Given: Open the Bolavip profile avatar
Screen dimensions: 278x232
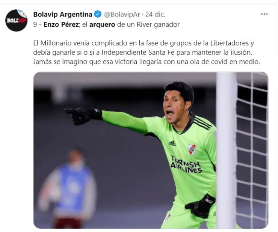Looking at the screenshot, I should (x=16, y=20).
